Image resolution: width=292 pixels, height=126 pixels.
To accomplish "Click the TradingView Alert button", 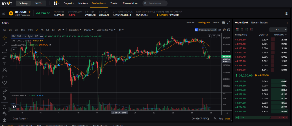I will pos(206,30).
